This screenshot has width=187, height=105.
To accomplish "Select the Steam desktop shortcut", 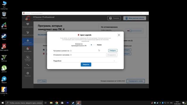I will coord(4,36).
